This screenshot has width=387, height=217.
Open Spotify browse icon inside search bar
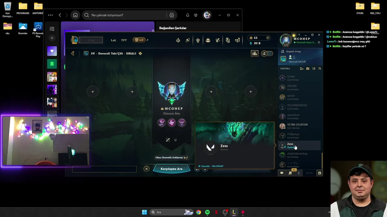coord(172,15)
